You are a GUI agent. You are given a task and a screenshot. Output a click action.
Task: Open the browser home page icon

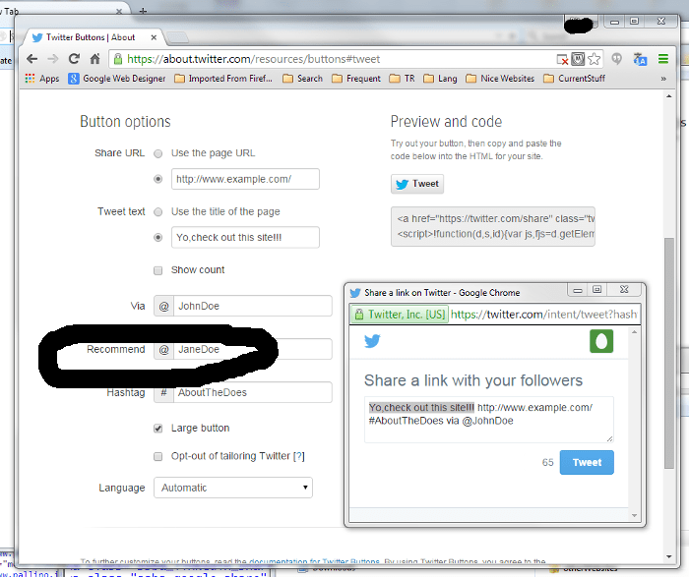point(94,59)
